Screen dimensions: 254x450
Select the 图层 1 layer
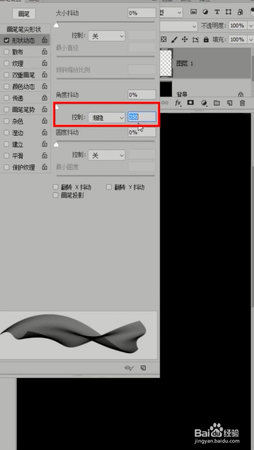pyautogui.click(x=206, y=63)
